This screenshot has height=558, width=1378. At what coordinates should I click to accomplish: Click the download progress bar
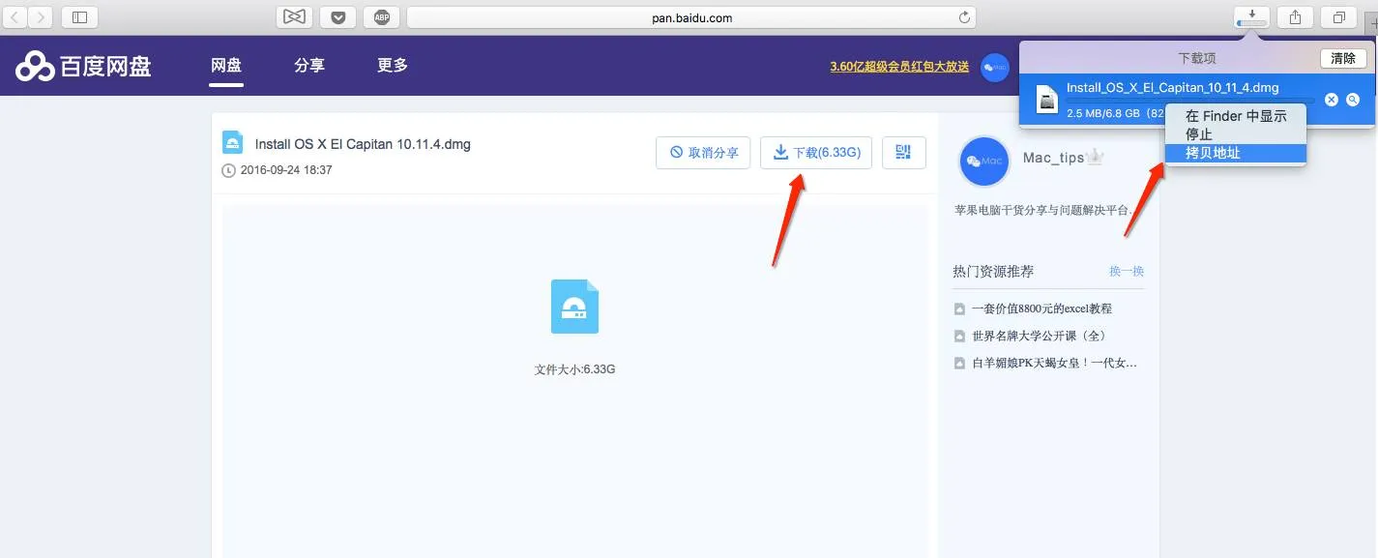tap(1189, 100)
